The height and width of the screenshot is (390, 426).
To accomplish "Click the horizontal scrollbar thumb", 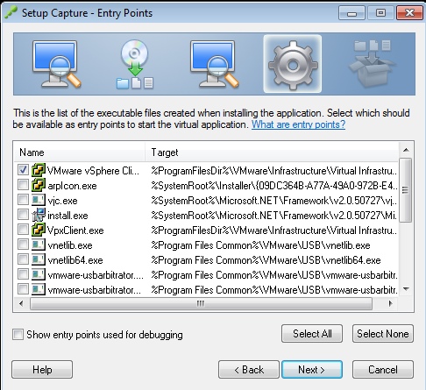I will coord(201,303).
